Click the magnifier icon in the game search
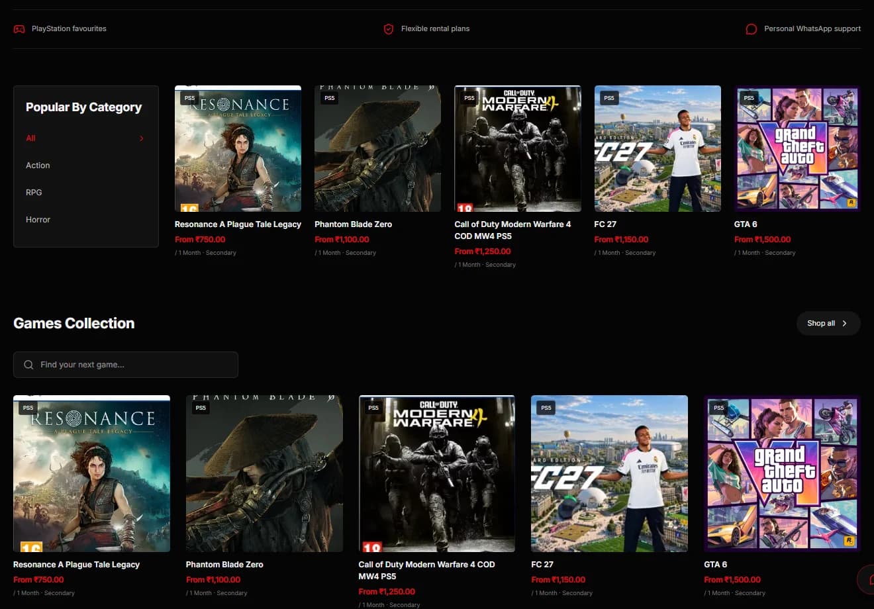 click(x=28, y=365)
